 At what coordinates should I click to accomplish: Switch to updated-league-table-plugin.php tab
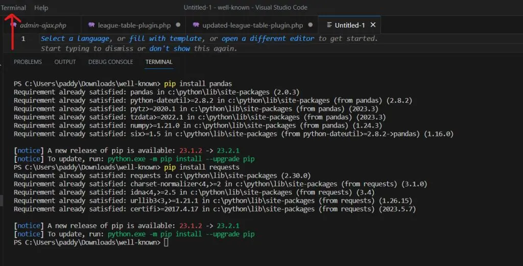pyautogui.click(x=252, y=26)
